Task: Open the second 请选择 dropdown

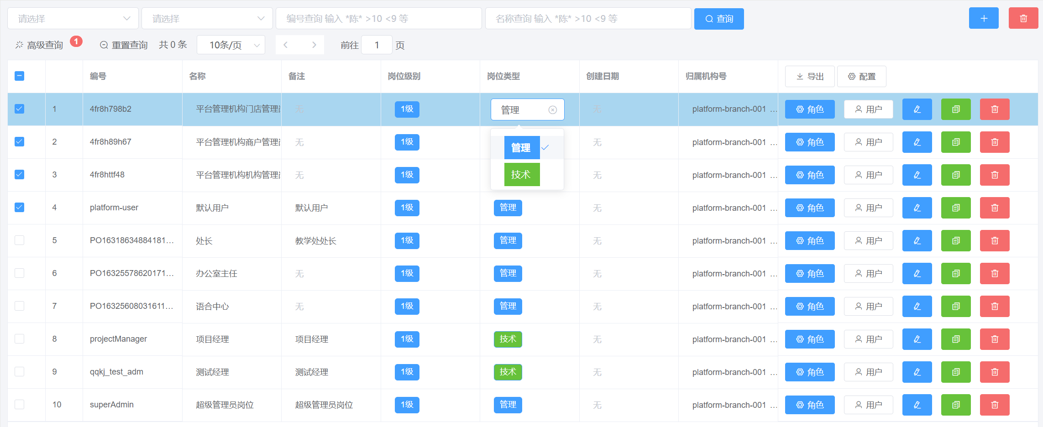Action: pyautogui.click(x=207, y=19)
